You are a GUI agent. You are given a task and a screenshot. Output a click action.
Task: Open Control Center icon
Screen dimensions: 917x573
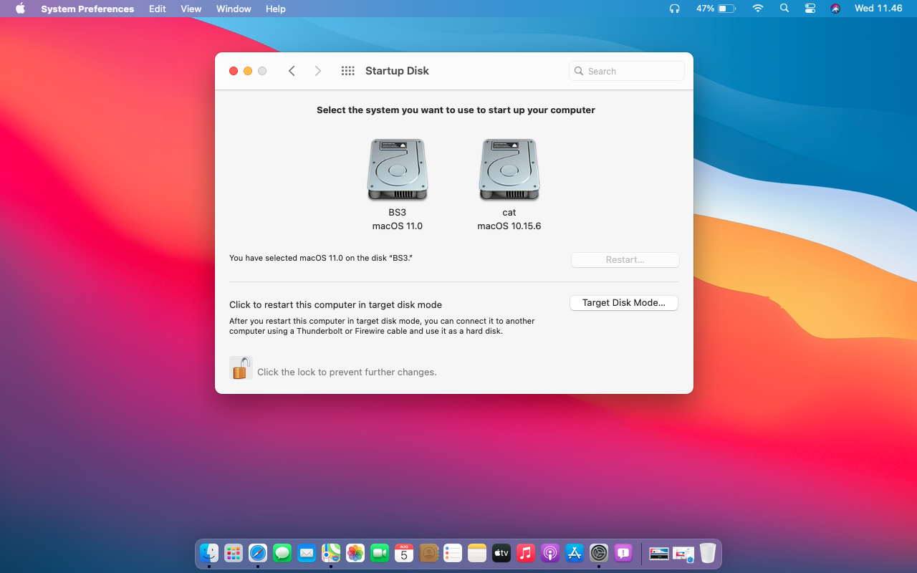[810, 9]
